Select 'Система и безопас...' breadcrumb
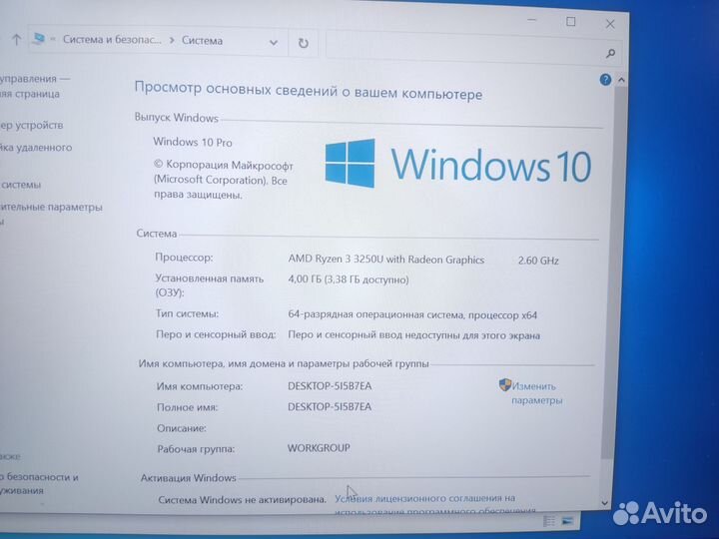 pos(112,39)
